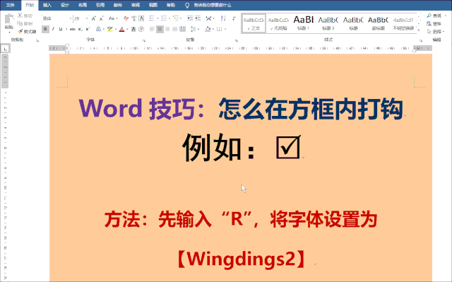Increase font size with enlarge-A icon
The height and width of the screenshot is (282, 452).
pyautogui.click(x=94, y=18)
